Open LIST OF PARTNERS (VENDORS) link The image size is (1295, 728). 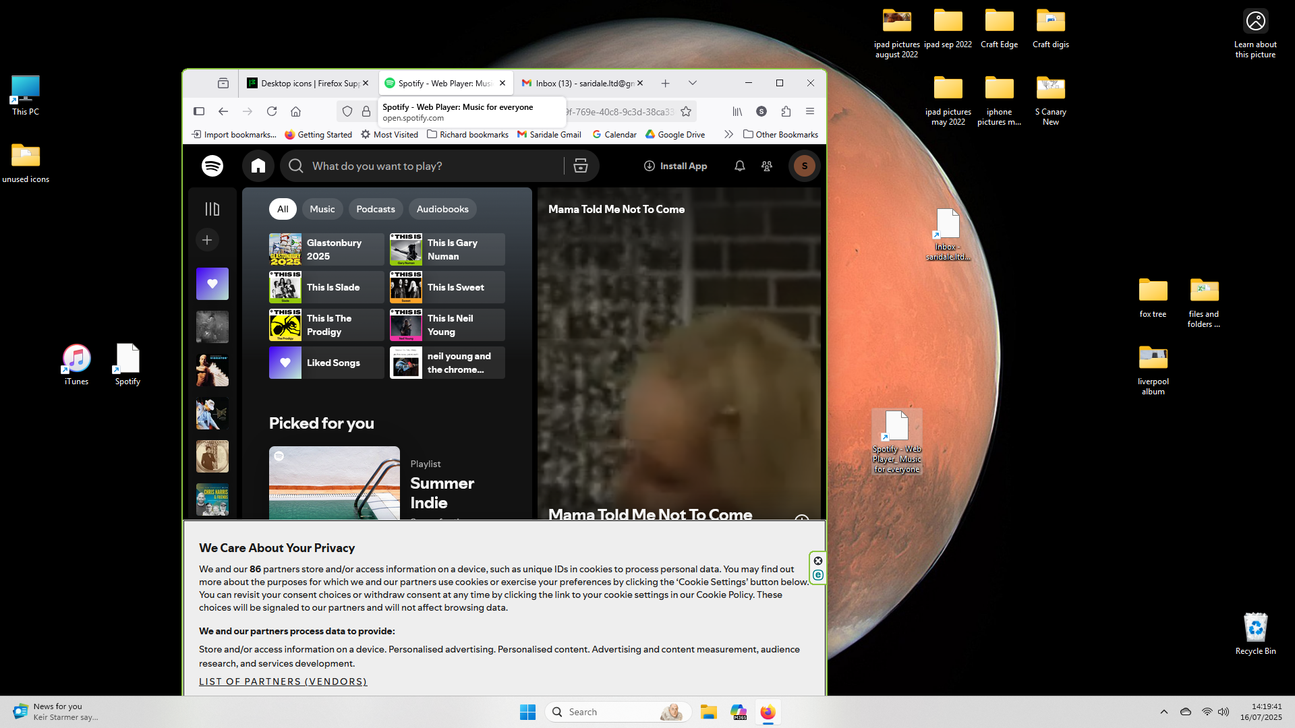(283, 681)
